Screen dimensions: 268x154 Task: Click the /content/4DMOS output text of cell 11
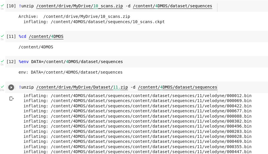pos(36,47)
